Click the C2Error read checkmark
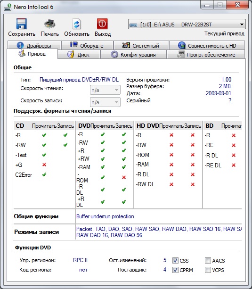The height and width of the screenshot is (289, 252). click(x=44, y=174)
